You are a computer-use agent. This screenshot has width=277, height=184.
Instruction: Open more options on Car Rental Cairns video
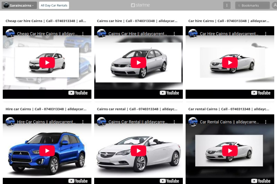(266, 122)
